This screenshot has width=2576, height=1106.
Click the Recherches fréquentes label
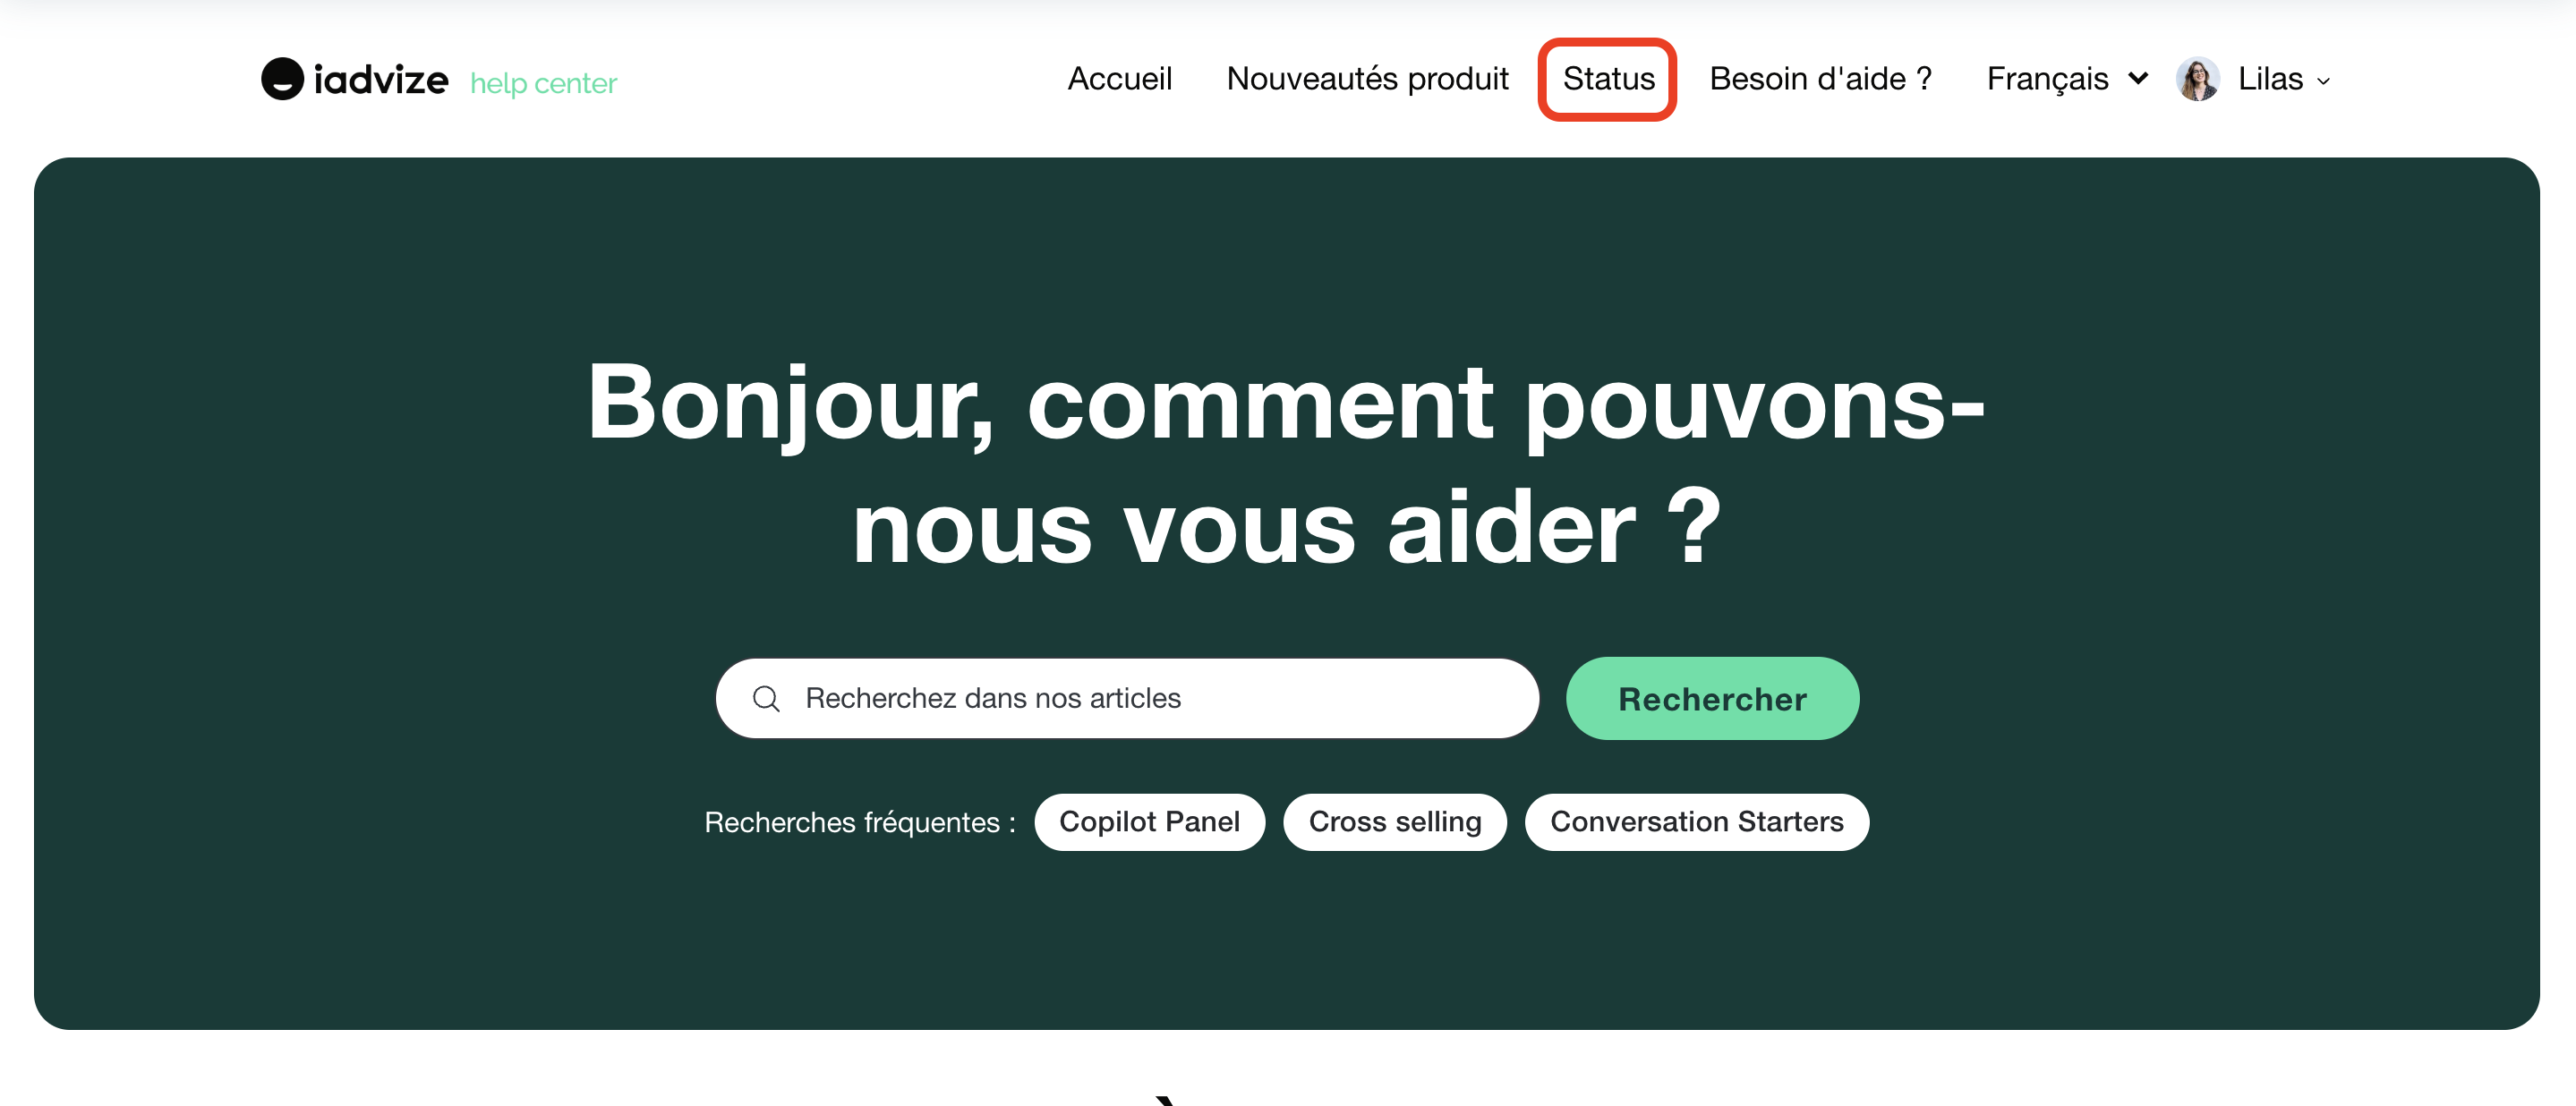coord(859,822)
